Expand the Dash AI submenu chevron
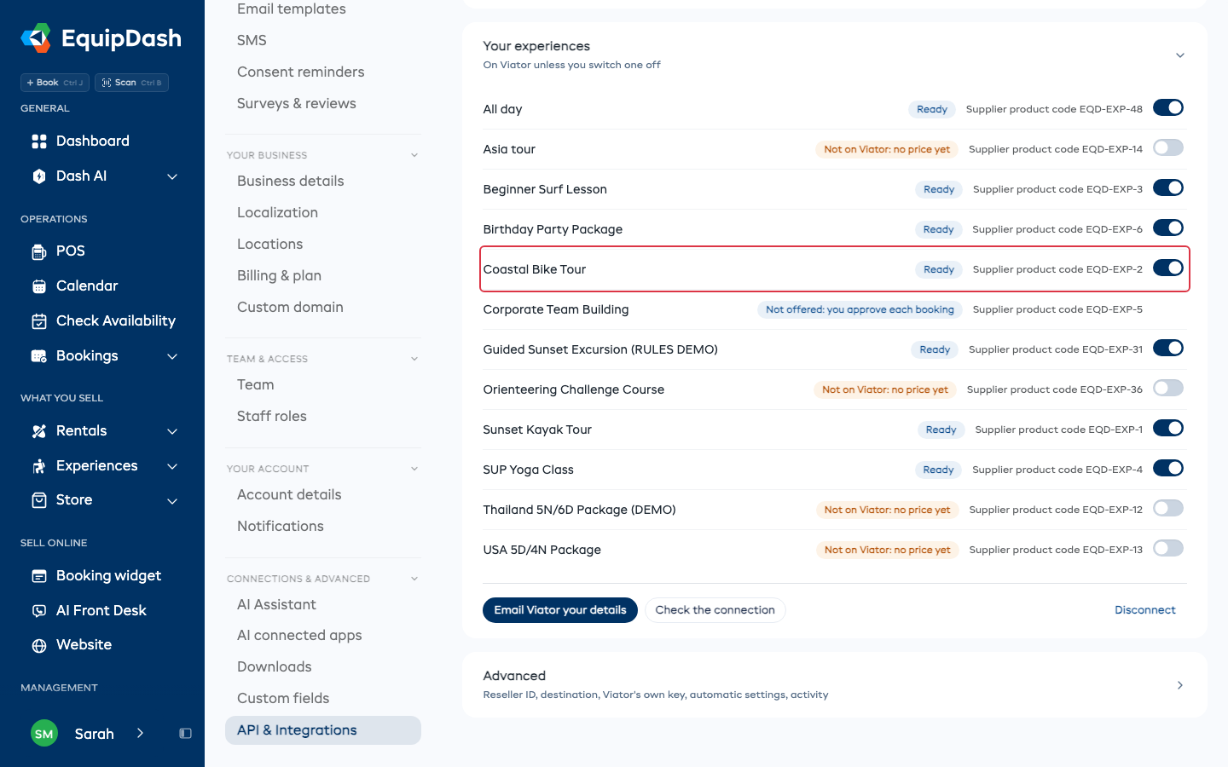Viewport: 1228px width, 767px height. (x=172, y=176)
